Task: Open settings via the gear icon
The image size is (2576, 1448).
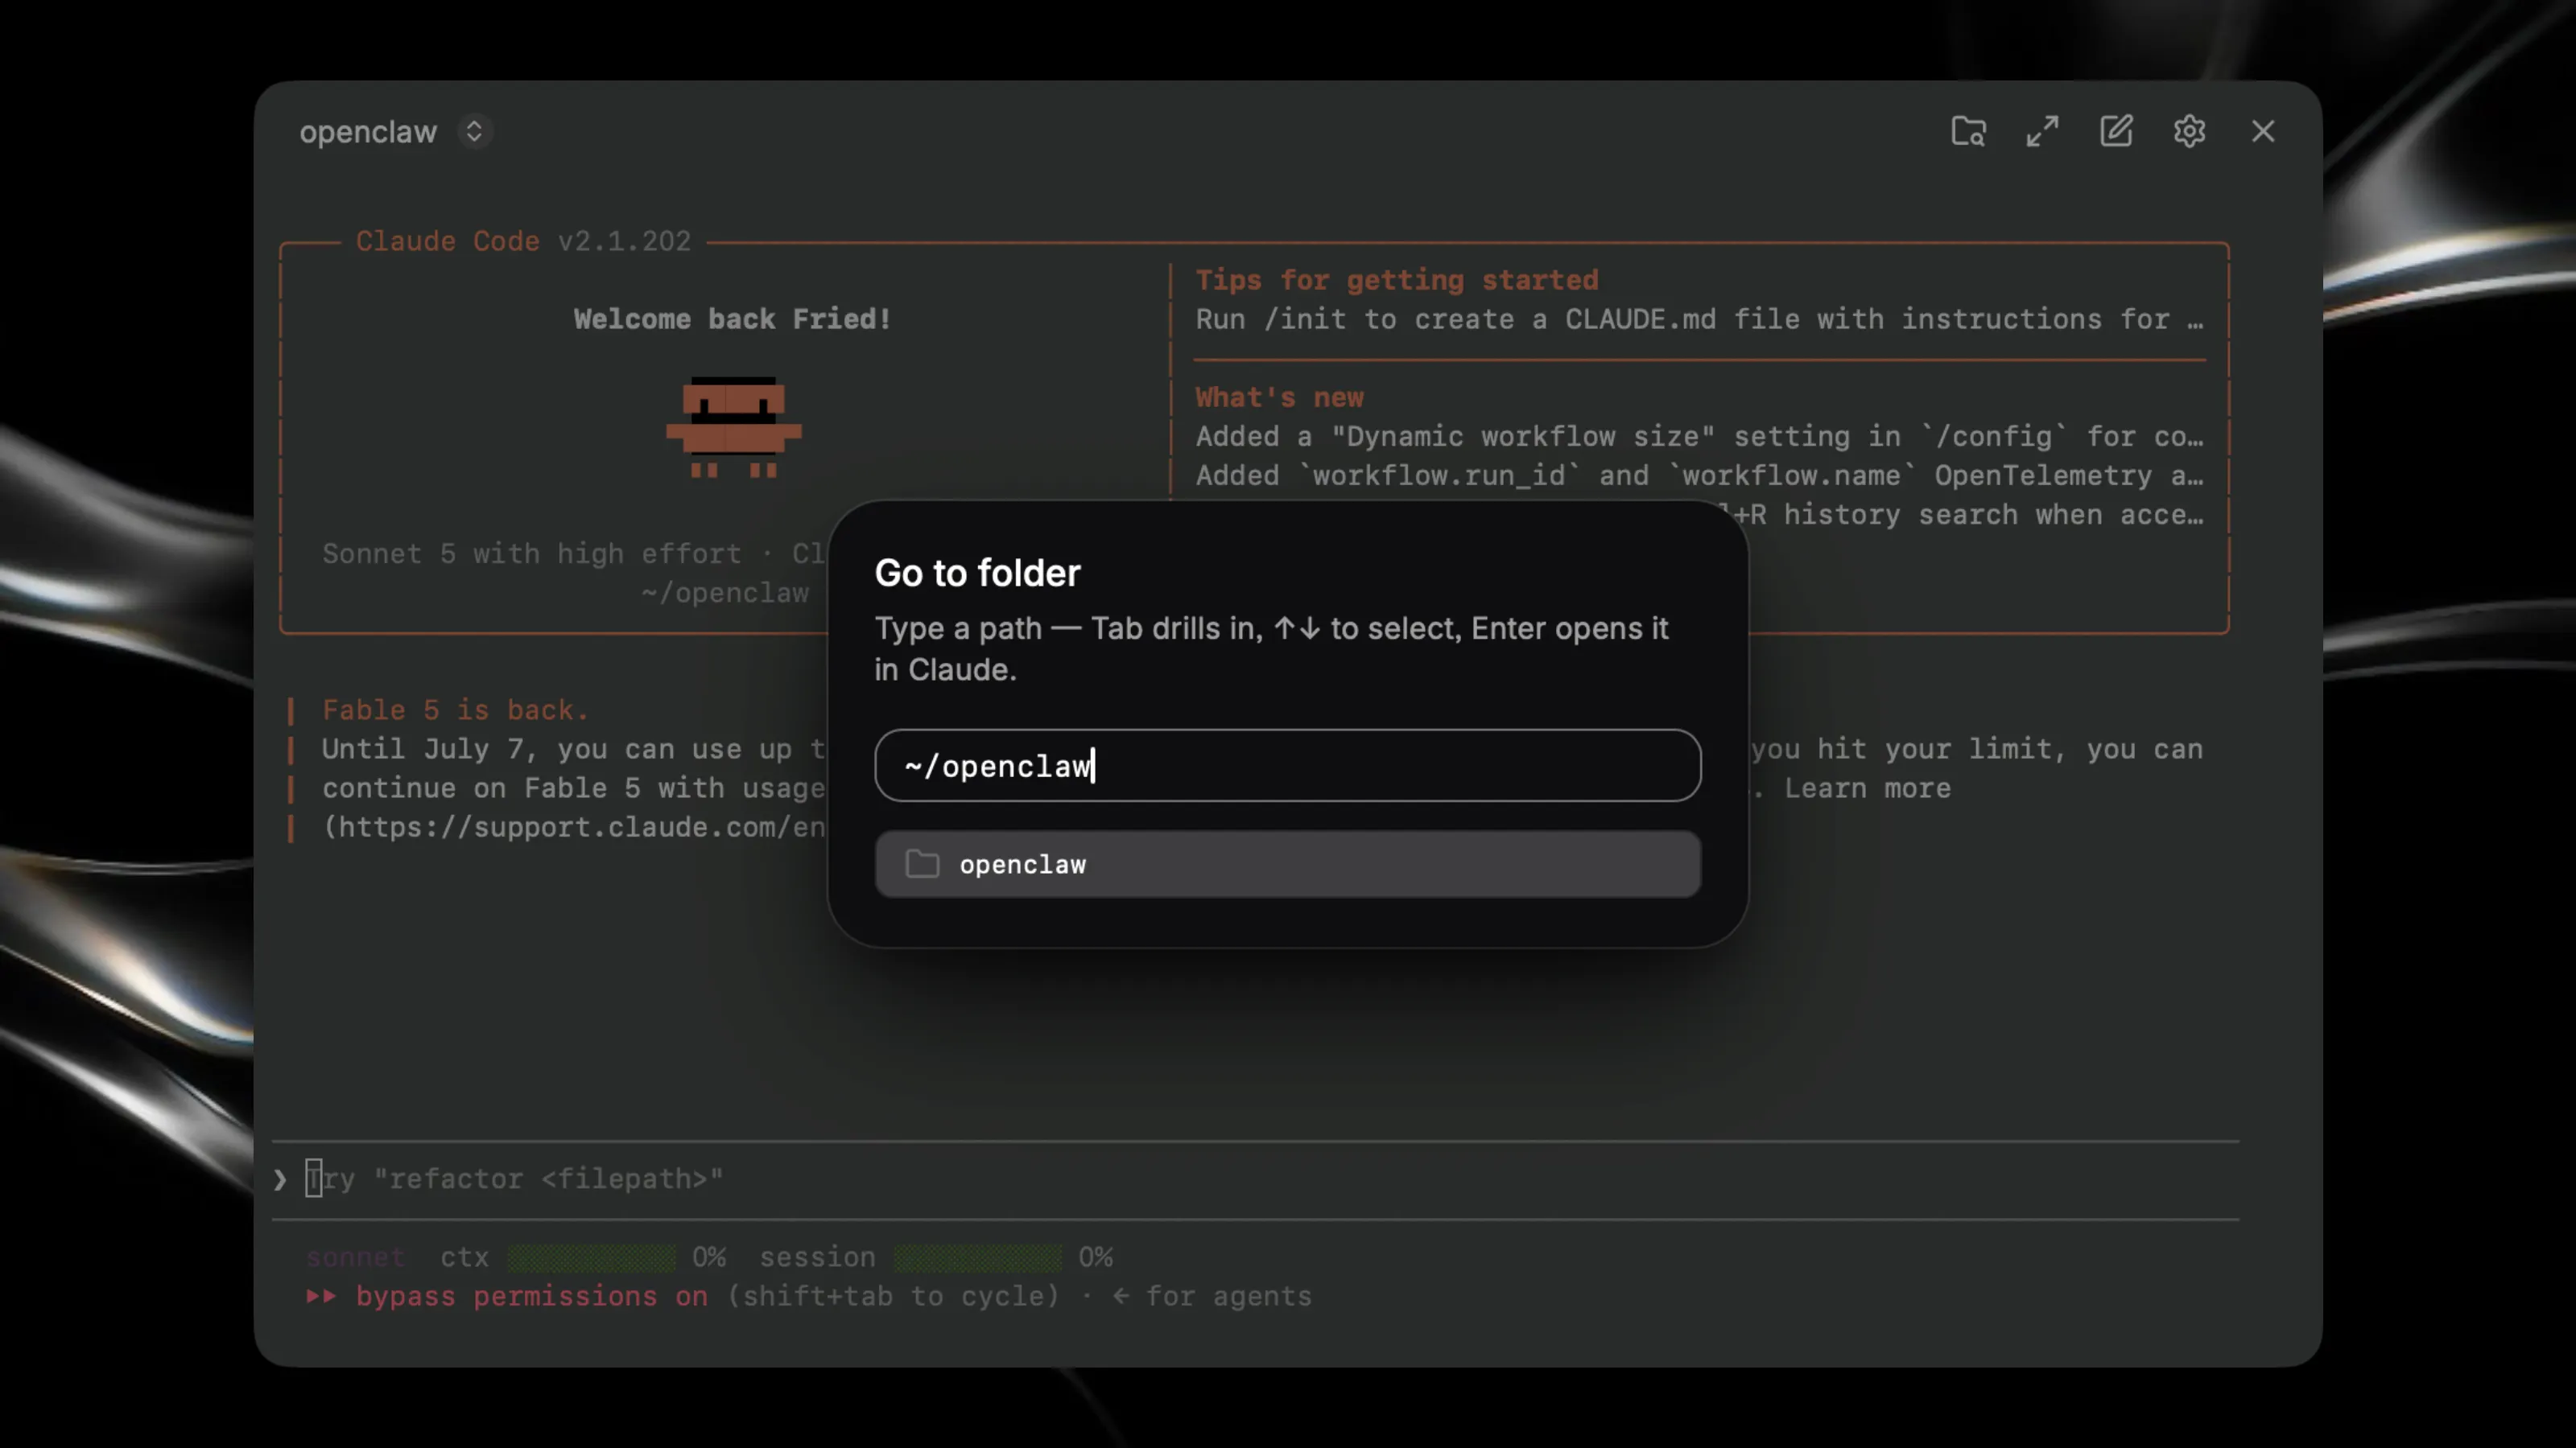Action: pyautogui.click(x=2189, y=131)
